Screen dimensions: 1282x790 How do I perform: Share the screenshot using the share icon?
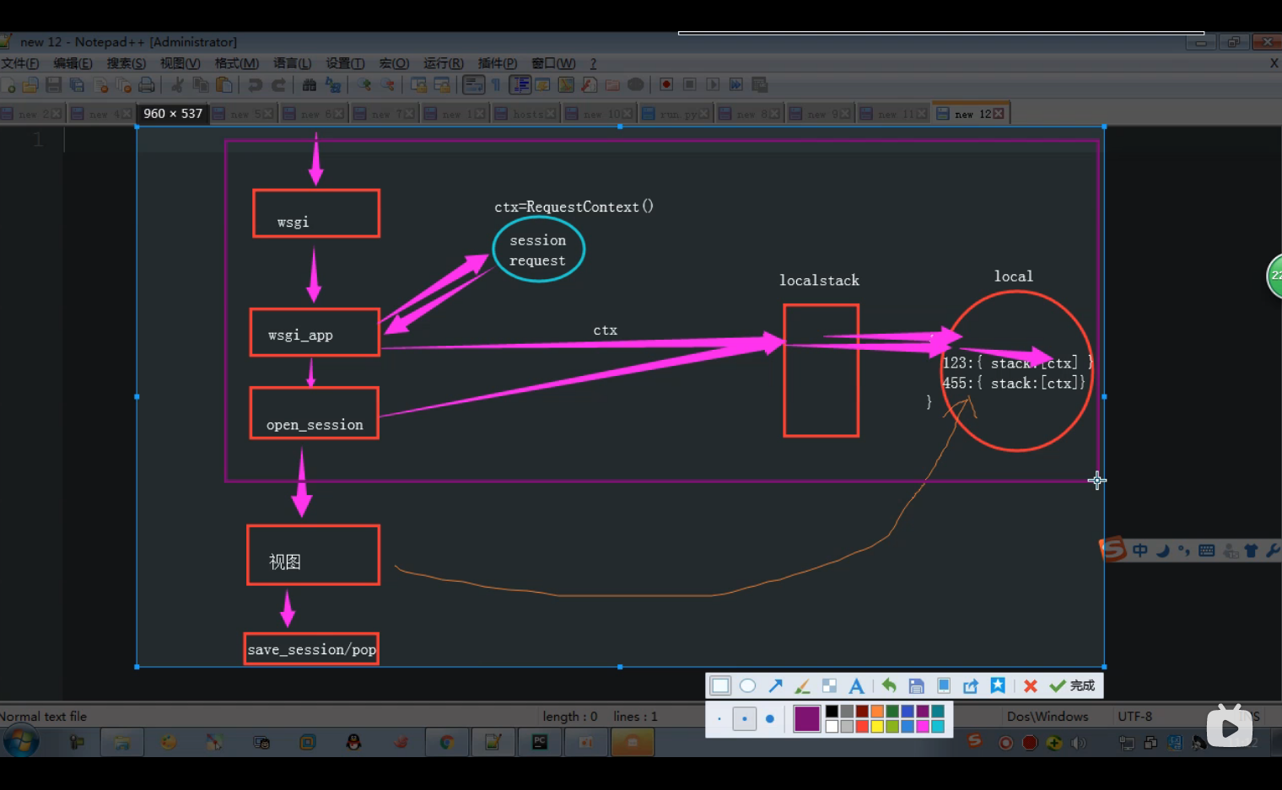tap(971, 685)
